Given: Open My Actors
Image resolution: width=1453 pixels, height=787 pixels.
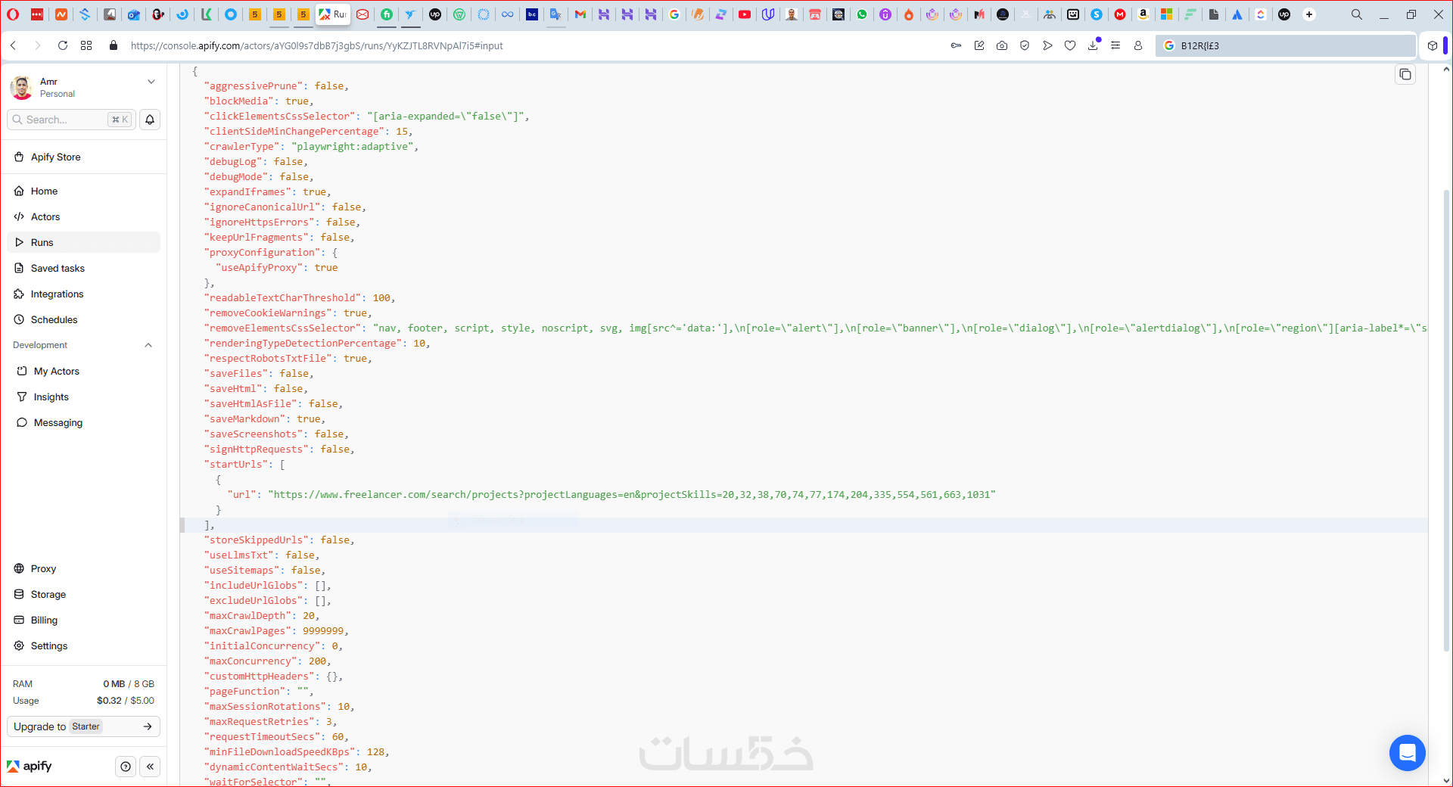Looking at the screenshot, I should tap(83, 371).
